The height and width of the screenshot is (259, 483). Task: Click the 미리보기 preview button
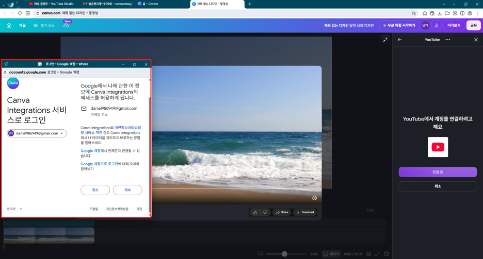click(x=454, y=26)
